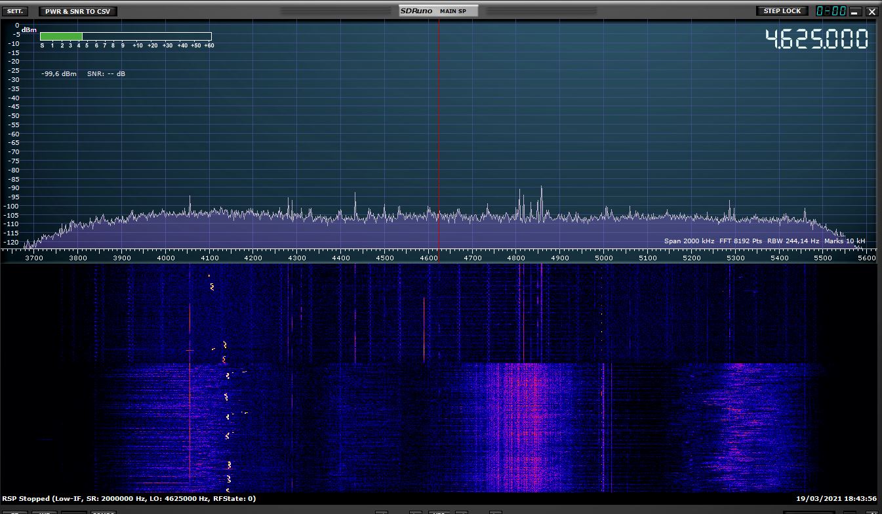Click the SNR readout label
The image size is (882, 514).
point(106,74)
